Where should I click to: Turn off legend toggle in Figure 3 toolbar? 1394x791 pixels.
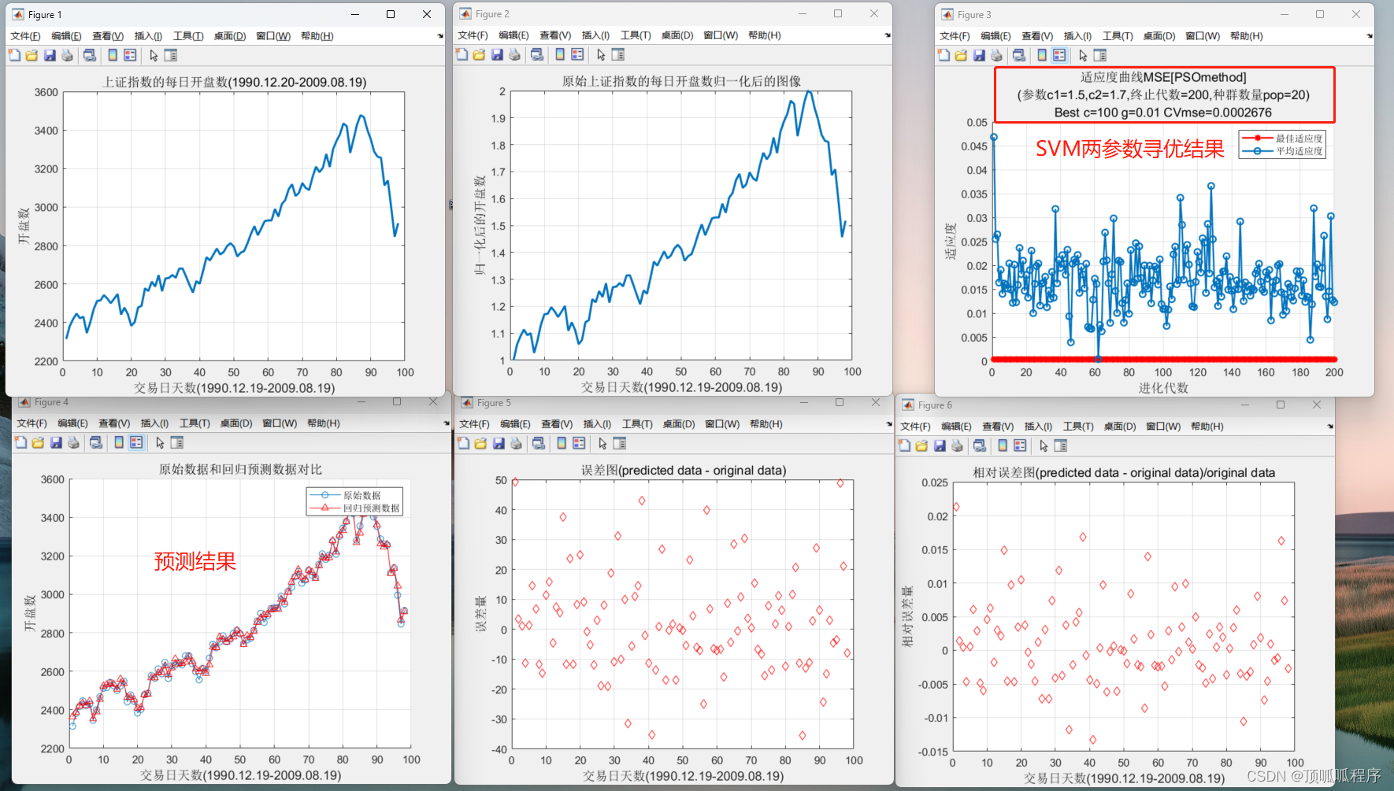coord(1059,55)
